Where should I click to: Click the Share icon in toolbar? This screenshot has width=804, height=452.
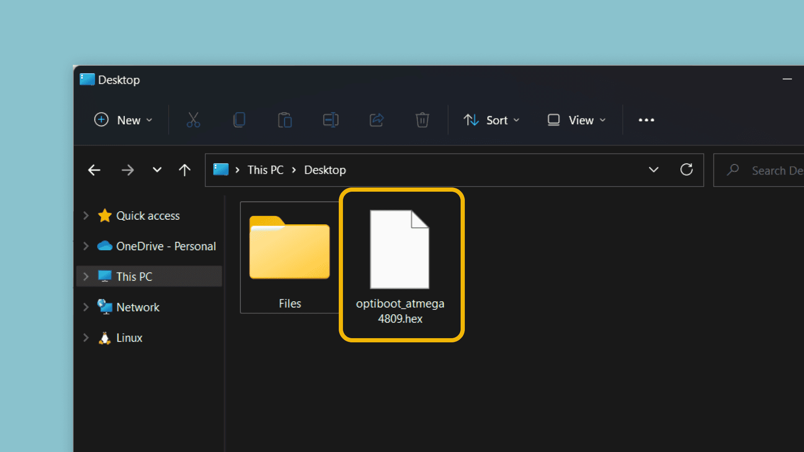pos(376,120)
